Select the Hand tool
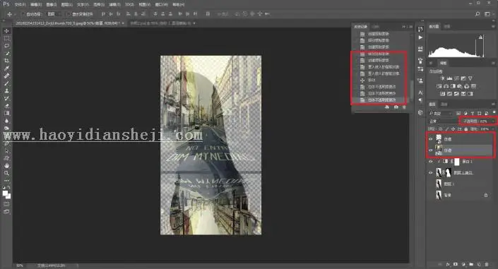 tap(6, 165)
